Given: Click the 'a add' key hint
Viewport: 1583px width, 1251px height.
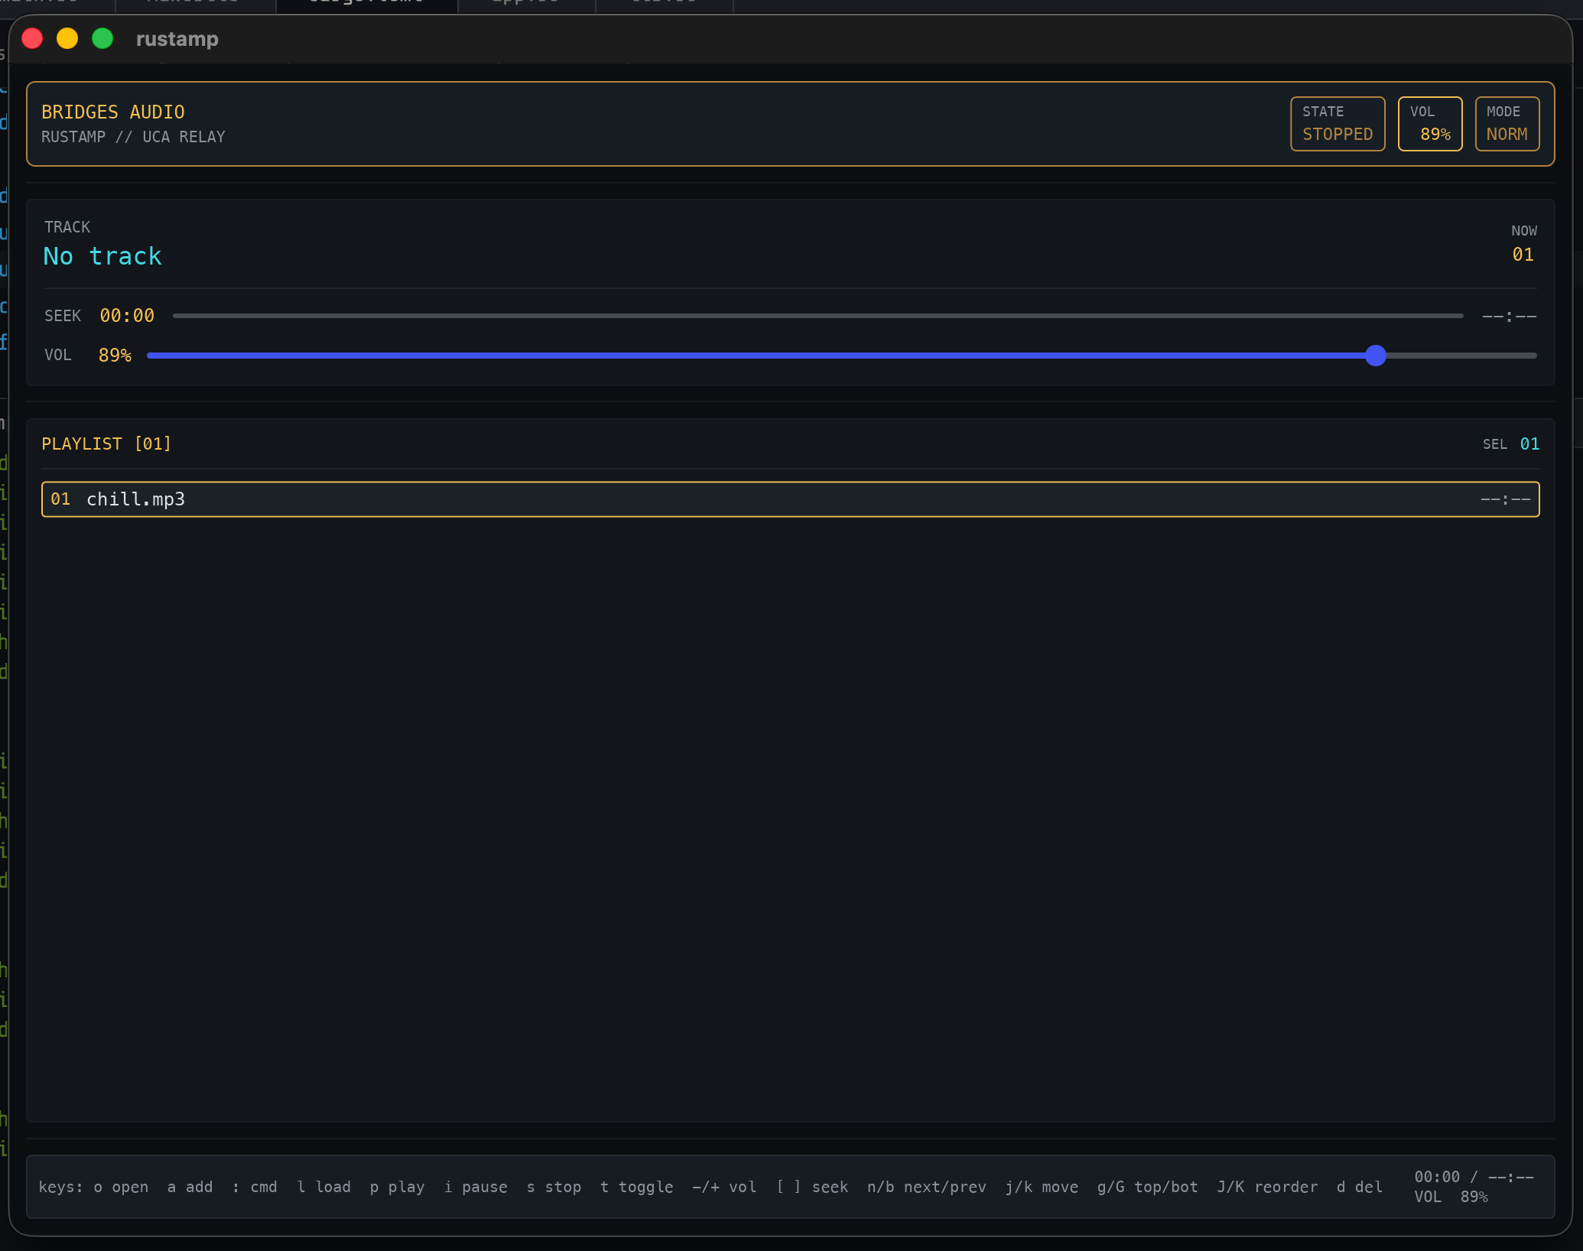Looking at the screenshot, I should pyautogui.click(x=190, y=1187).
